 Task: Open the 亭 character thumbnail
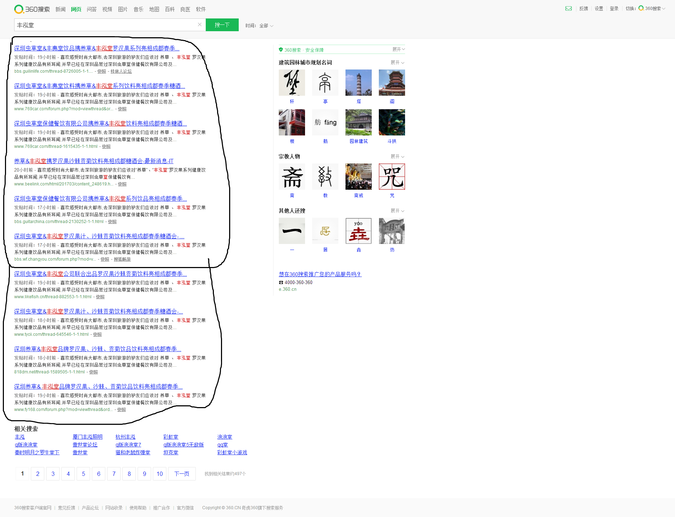[x=325, y=83]
